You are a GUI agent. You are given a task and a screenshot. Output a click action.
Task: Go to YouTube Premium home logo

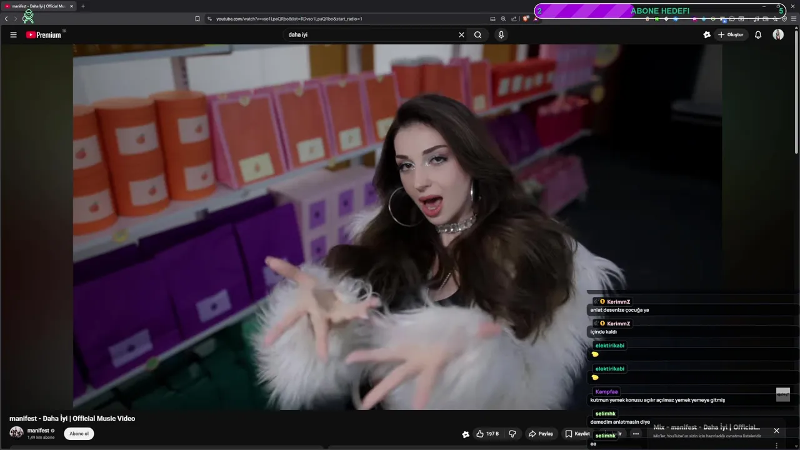pos(44,35)
